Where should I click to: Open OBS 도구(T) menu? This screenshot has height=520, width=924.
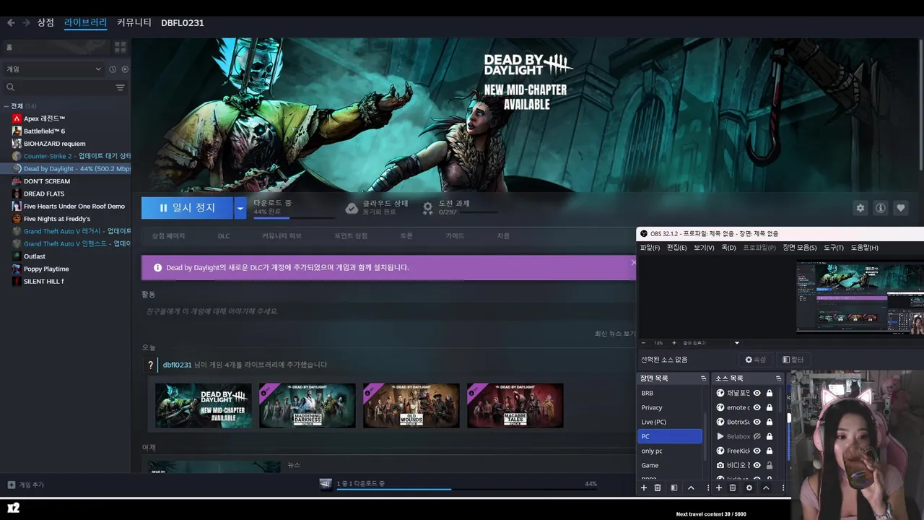(834, 248)
